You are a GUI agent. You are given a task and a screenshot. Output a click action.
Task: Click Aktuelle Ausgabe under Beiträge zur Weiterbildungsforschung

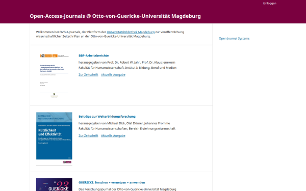(113, 135)
